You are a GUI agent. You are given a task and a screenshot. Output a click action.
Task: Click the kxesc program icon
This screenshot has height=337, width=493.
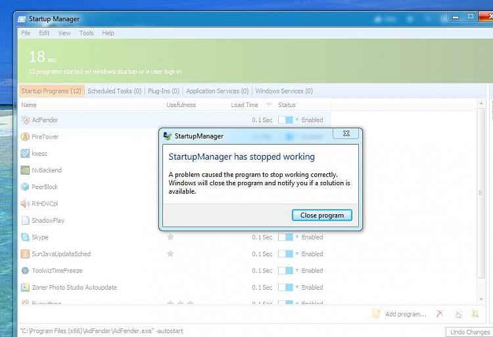point(25,154)
